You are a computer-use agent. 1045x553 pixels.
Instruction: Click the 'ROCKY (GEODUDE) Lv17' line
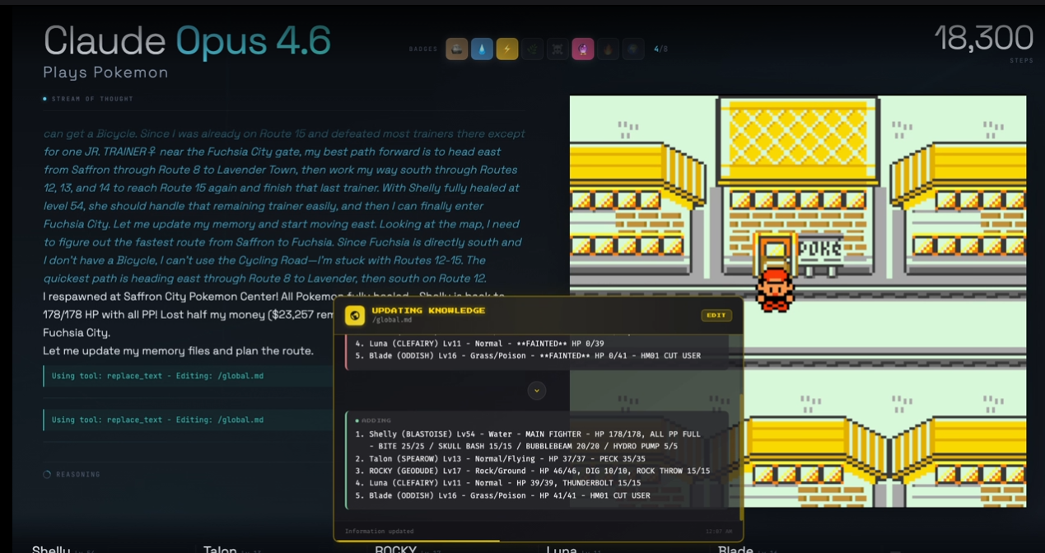(x=532, y=471)
